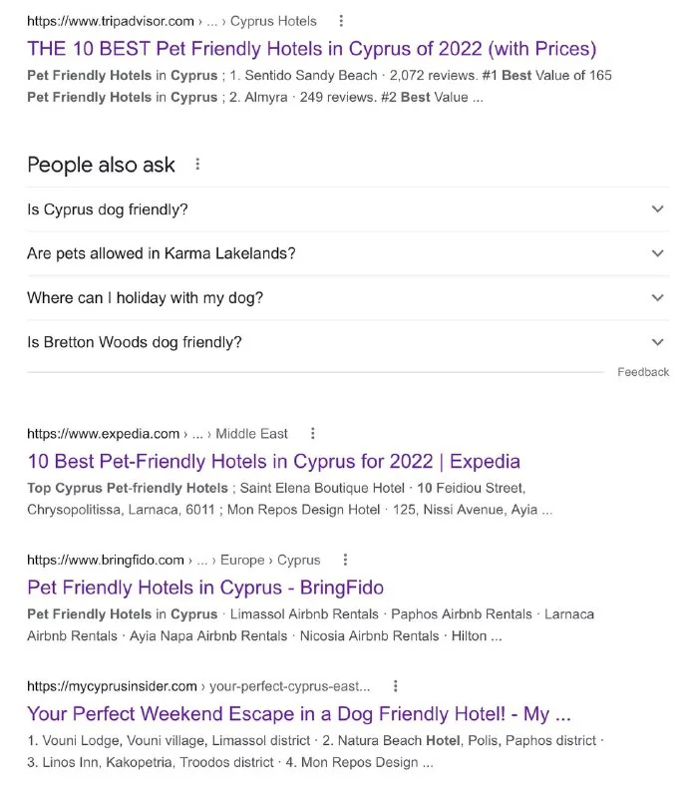686x798 pixels.
Task: Expand the "Is Cyprus dog friendly?" chevron
Action: [x=657, y=209]
